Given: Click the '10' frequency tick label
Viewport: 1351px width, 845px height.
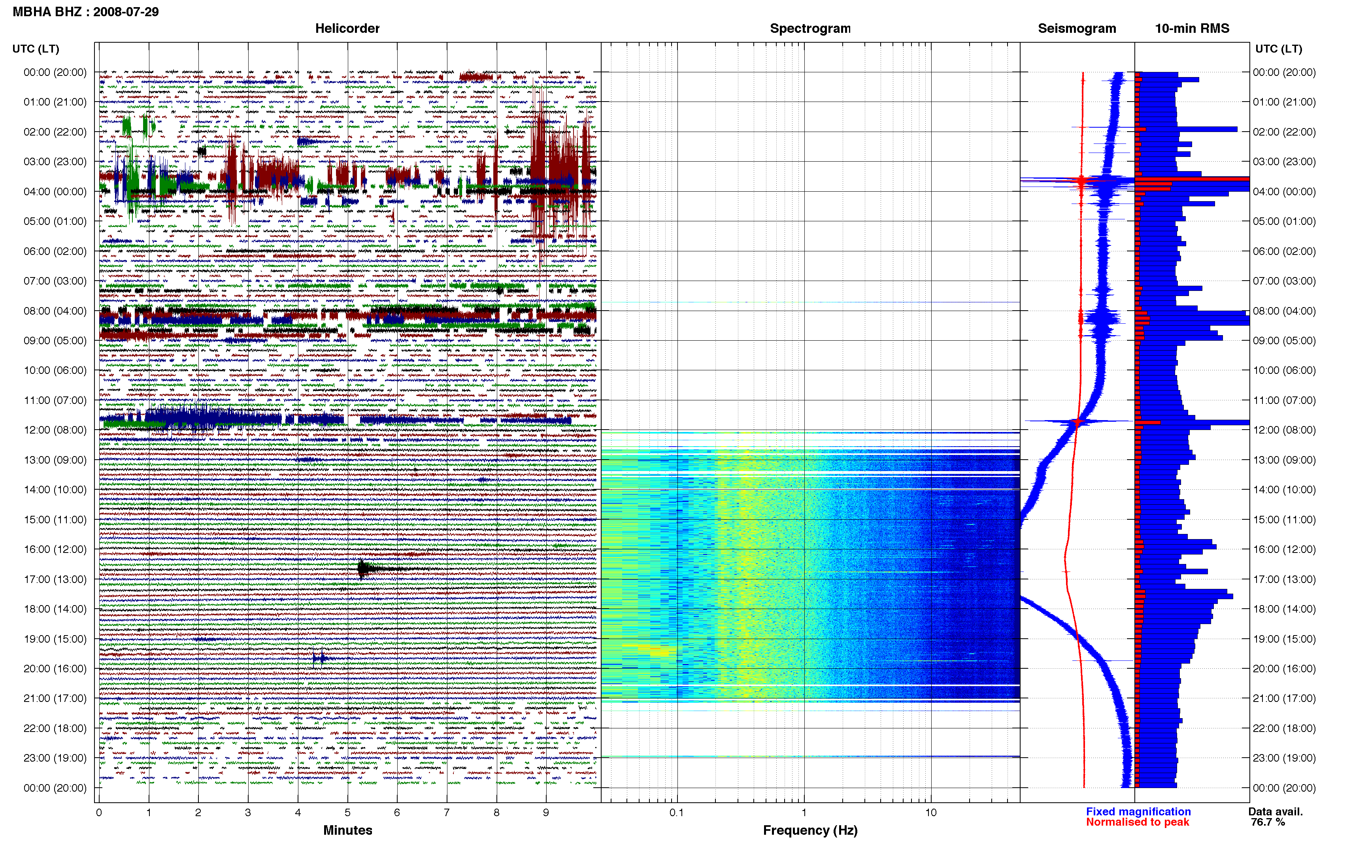Looking at the screenshot, I should tap(931, 813).
